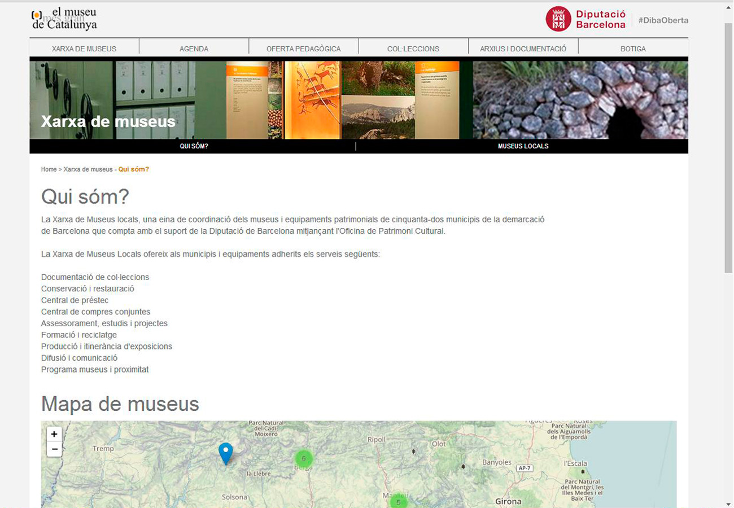Switch to the Qui sóm? subtab
This screenshot has height=508, width=734.
[194, 146]
